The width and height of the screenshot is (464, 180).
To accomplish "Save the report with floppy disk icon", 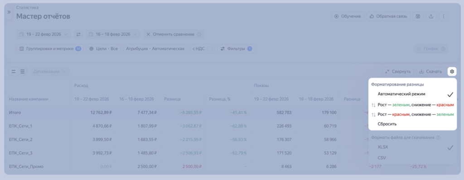I will coord(418,16).
